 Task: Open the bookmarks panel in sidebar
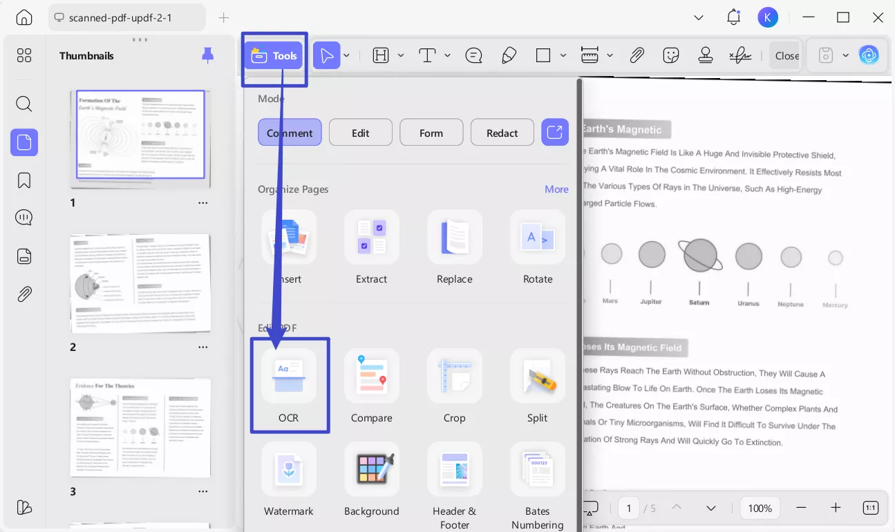tap(24, 180)
